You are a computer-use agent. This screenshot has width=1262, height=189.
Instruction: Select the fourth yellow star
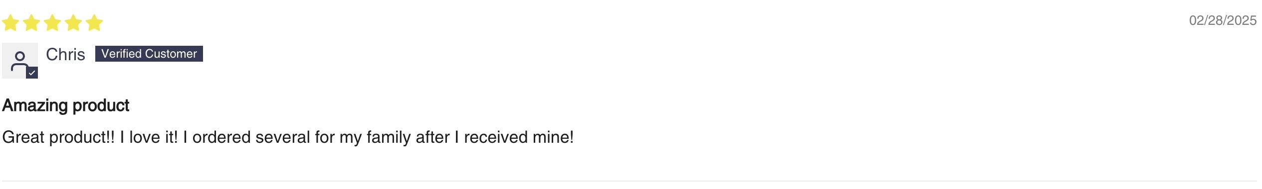73,23
